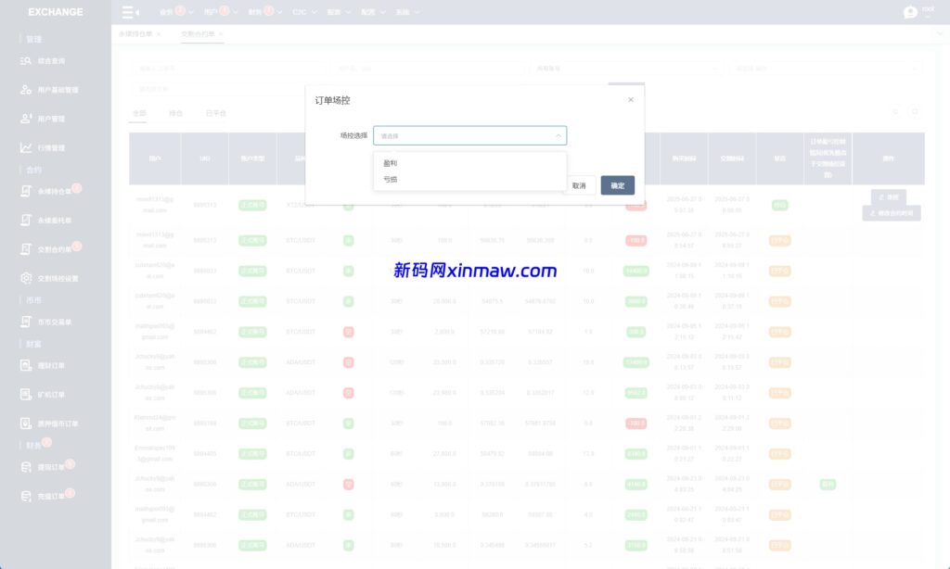Click the 矿机订单 sidebar icon
The image size is (950, 569).
[27, 395]
